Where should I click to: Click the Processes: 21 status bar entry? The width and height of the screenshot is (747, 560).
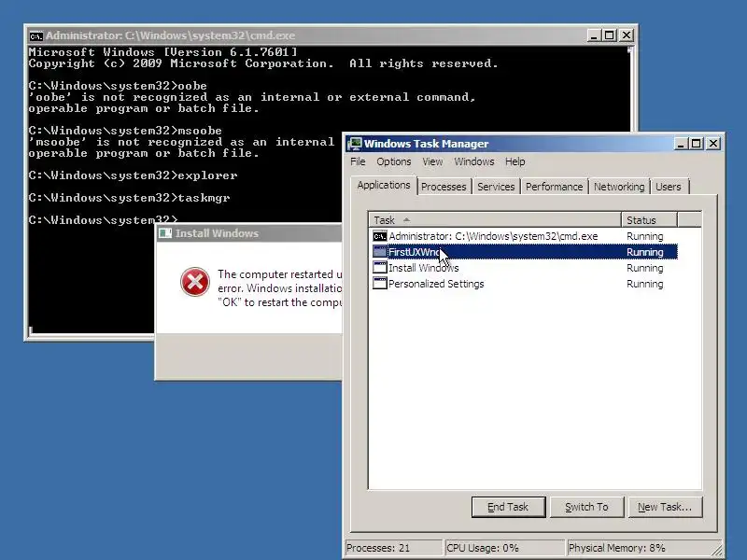tap(394, 548)
